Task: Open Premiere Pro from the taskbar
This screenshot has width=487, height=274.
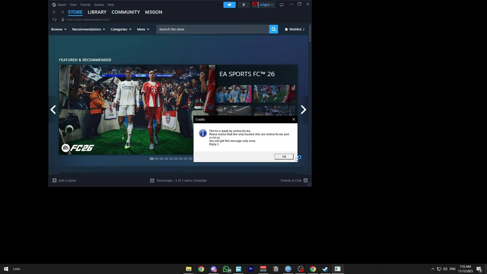Action: [x=251, y=269]
